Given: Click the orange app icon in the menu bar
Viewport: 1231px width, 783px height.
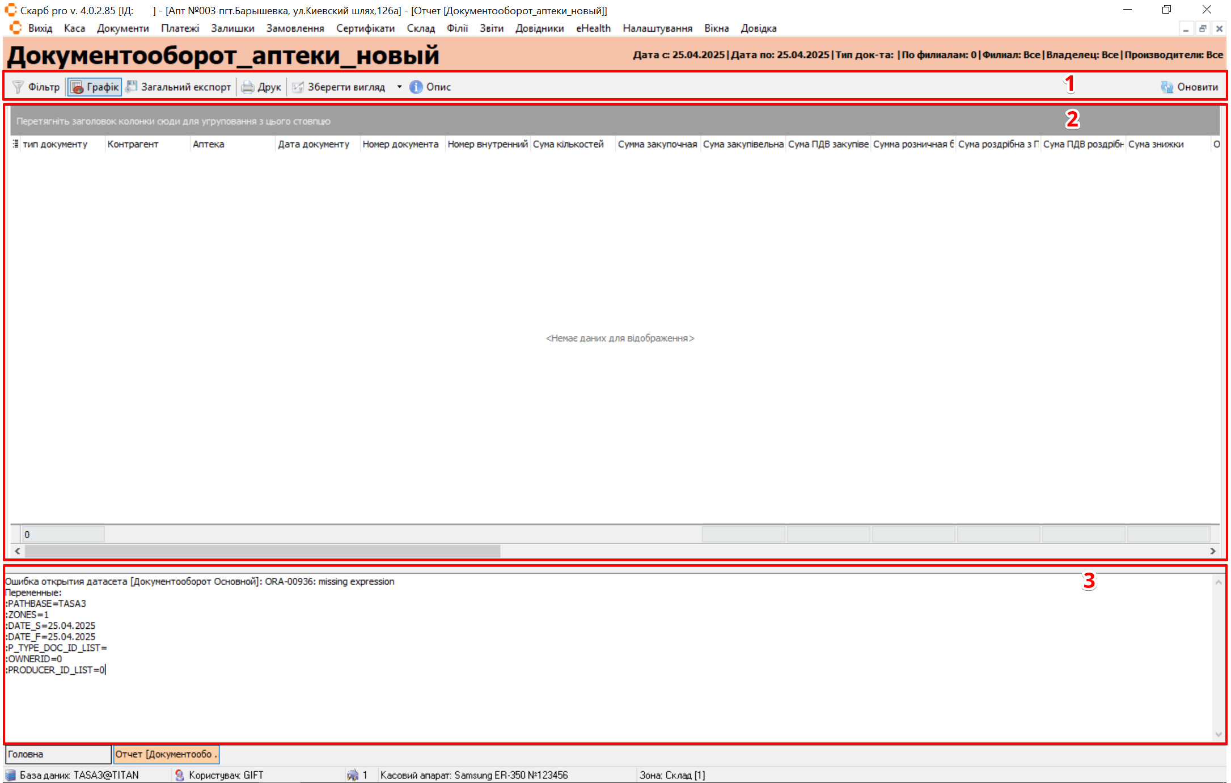Looking at the screenshot, I should 15,28.
